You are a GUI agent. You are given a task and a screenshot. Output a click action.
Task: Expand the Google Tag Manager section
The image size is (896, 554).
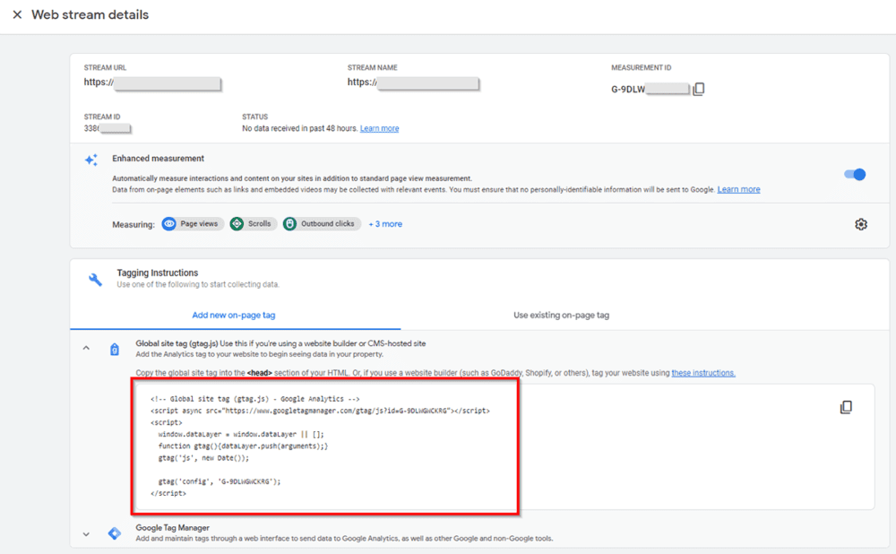pyautogui.click(x=86, y=534)
